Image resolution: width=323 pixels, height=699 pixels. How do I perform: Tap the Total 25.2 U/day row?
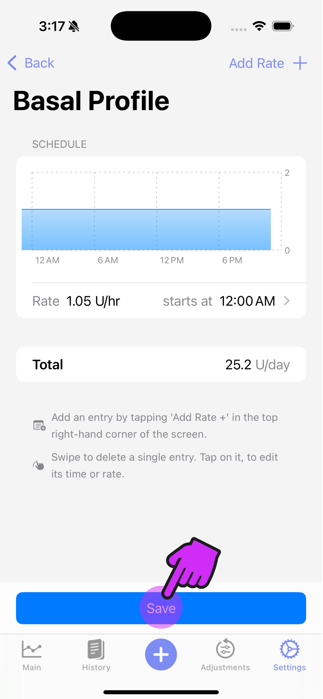pyautogui.click(x=161, y=364)
